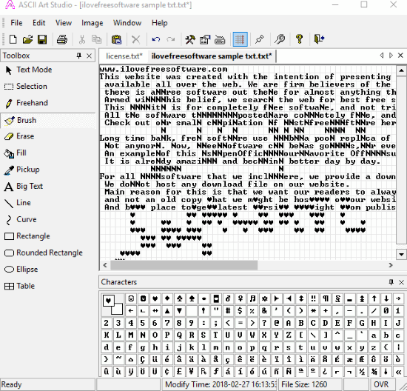The height and width of the screenshot is (391, 407).
Task: Click vertical scrollbar up arrow
Action: pos(401,70)
